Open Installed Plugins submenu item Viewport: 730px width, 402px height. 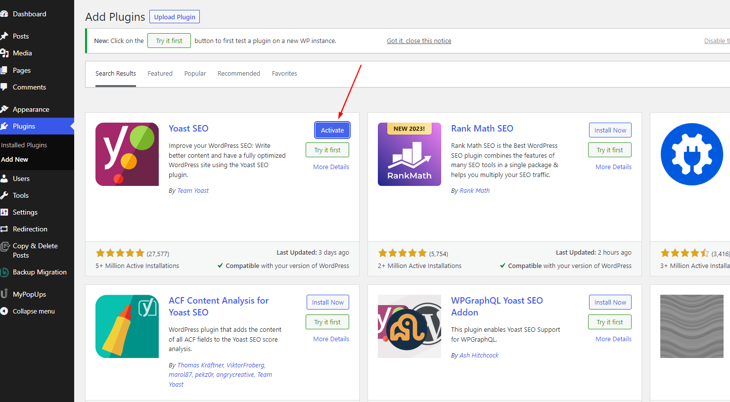pyautogui.click(x=24, y=145)
